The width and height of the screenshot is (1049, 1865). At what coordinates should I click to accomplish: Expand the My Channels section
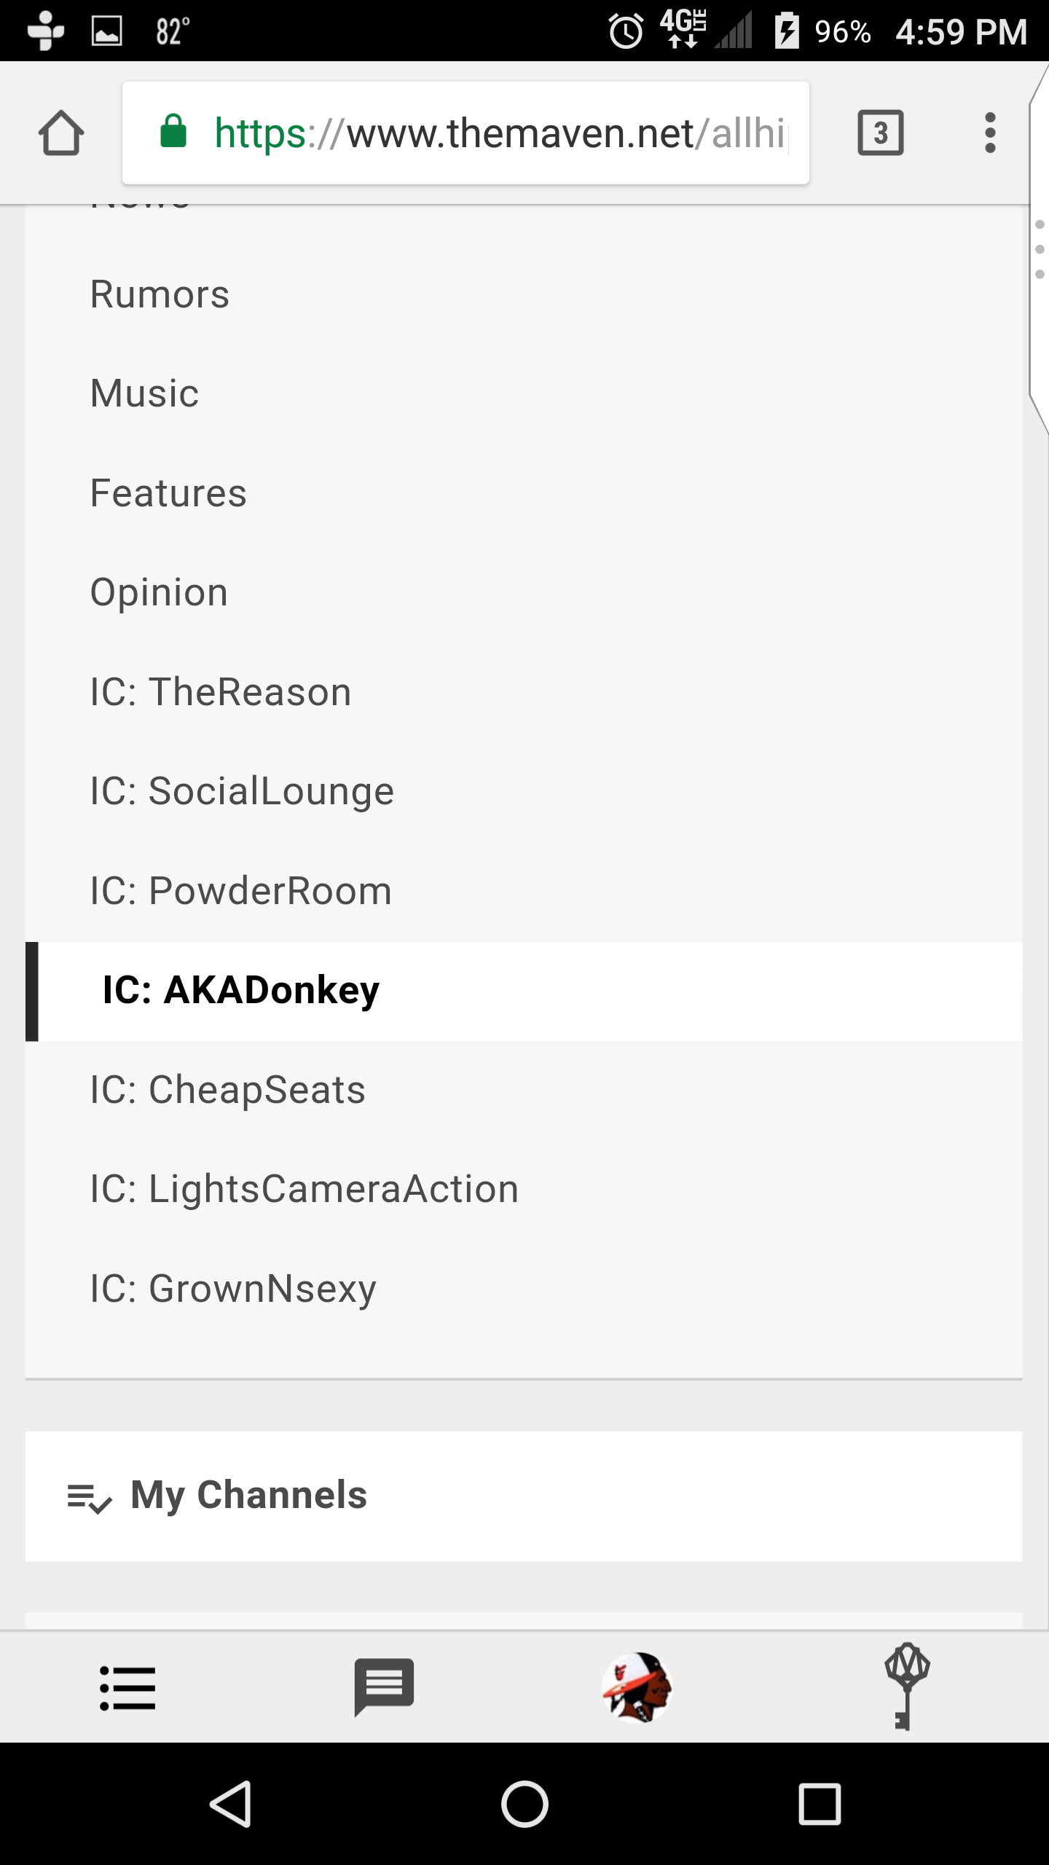pos(524,1496)
